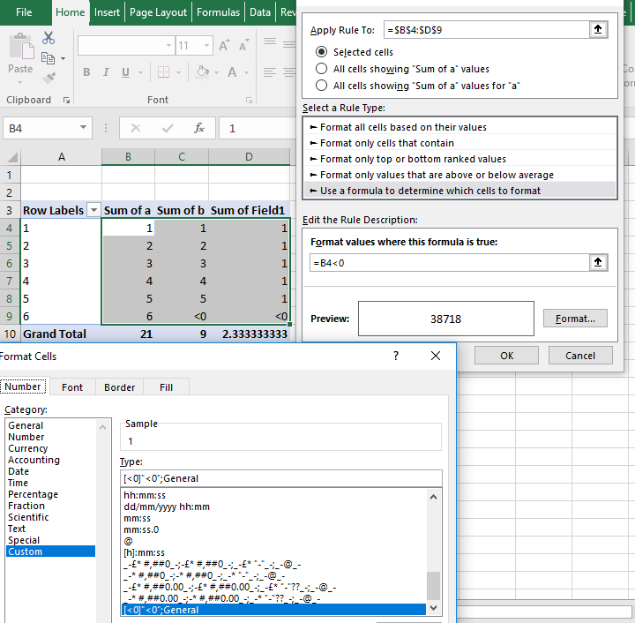Image resolution: width=635 pixels, height=623 pixels.
Task: Decrease font size with small A icon
Action: (243, 46)
